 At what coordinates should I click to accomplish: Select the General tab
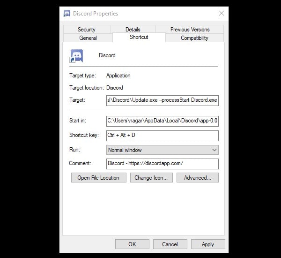pos(88,38)
